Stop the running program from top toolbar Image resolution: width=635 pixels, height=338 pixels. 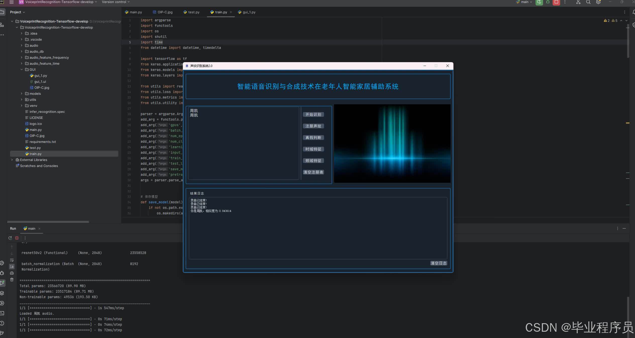coord(556,2)
